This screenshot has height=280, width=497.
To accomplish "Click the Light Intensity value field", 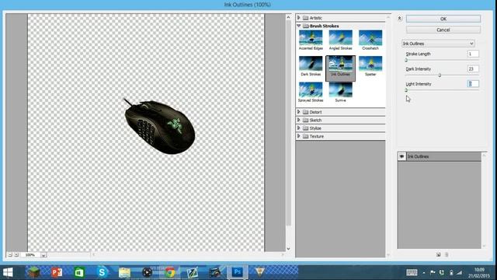I will click(x=473, y=84).
